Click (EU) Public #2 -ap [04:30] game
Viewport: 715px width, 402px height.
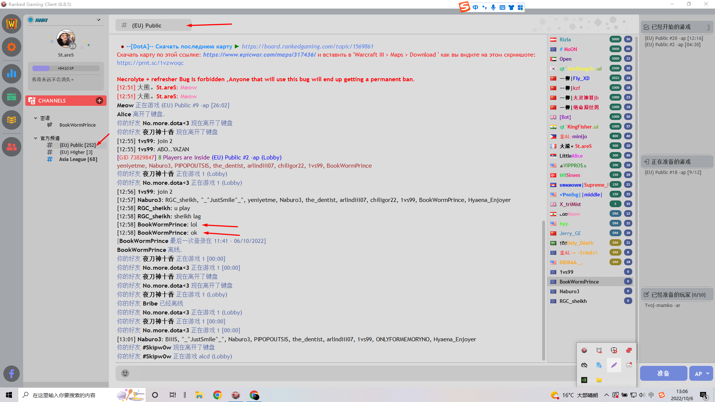pos(673,45)
